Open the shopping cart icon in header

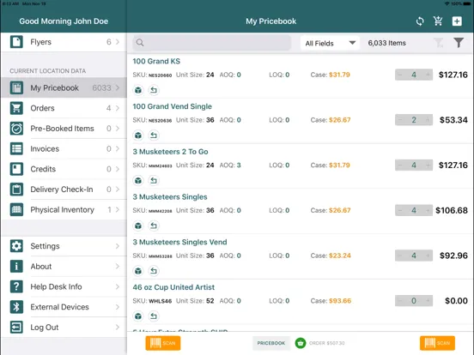click(x=438, y=21)
